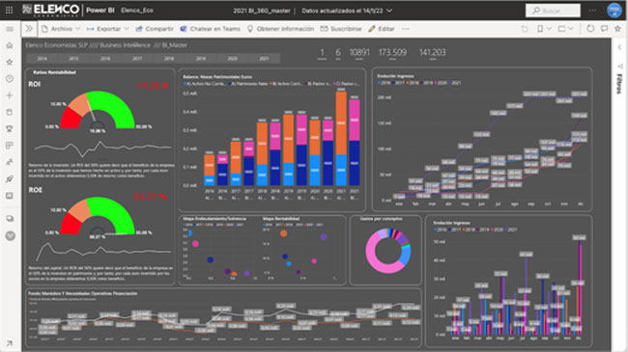
Task: Expand the Exportar dropdown arrow
Action: point(127,29)
